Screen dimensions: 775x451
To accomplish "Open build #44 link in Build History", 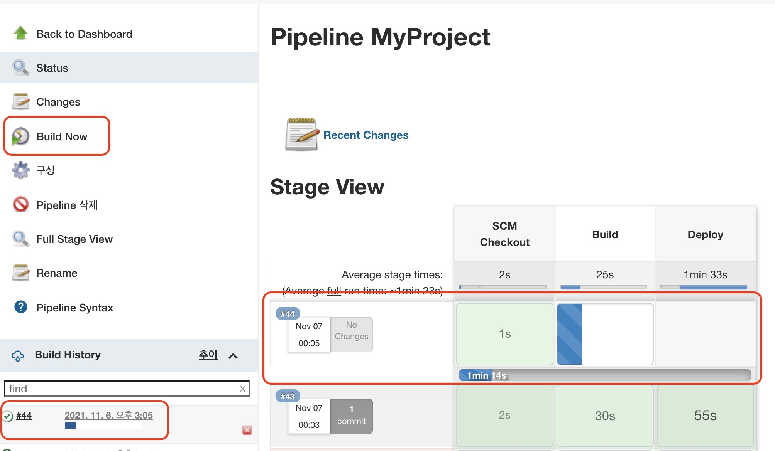I will 24,416.
